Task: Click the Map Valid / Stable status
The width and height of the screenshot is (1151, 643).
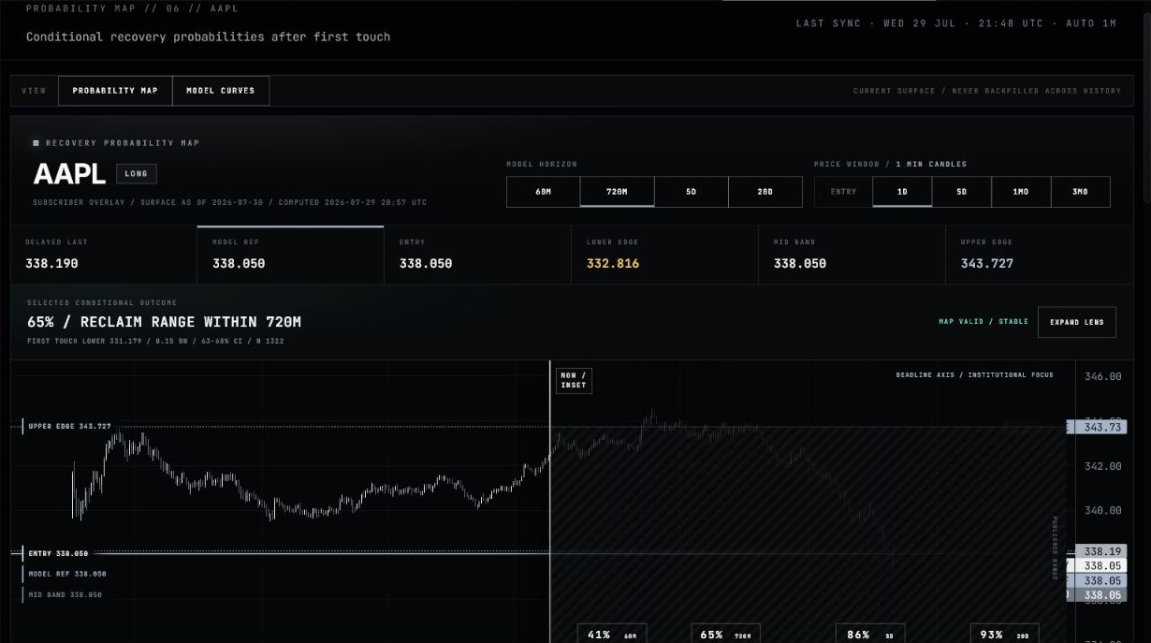Action: 983,322
